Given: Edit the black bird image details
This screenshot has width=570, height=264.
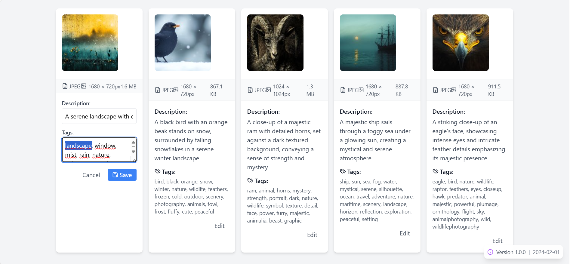Looking at the screenshot, I should point(219,226).
